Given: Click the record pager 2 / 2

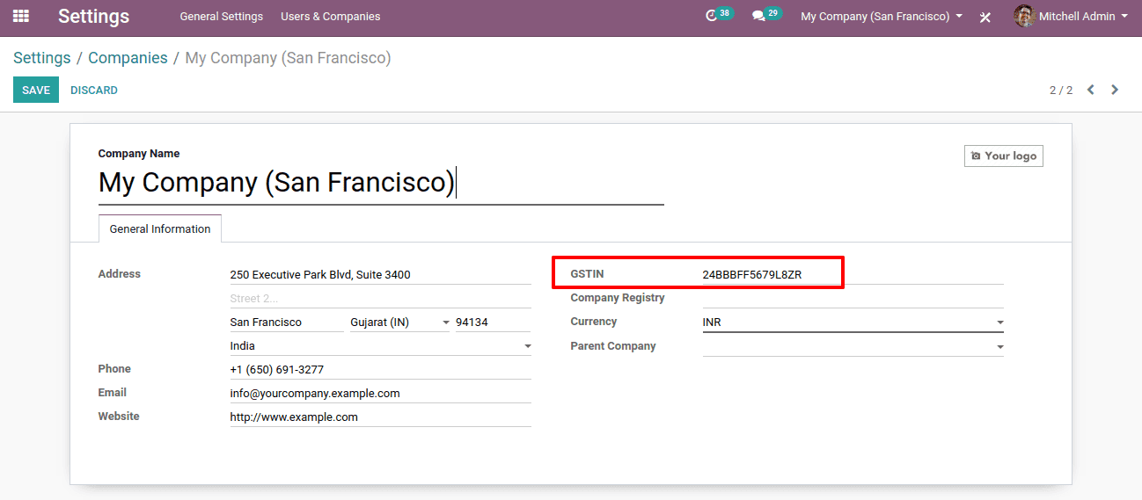Looking at the screenshot, I should [1061, 91].
